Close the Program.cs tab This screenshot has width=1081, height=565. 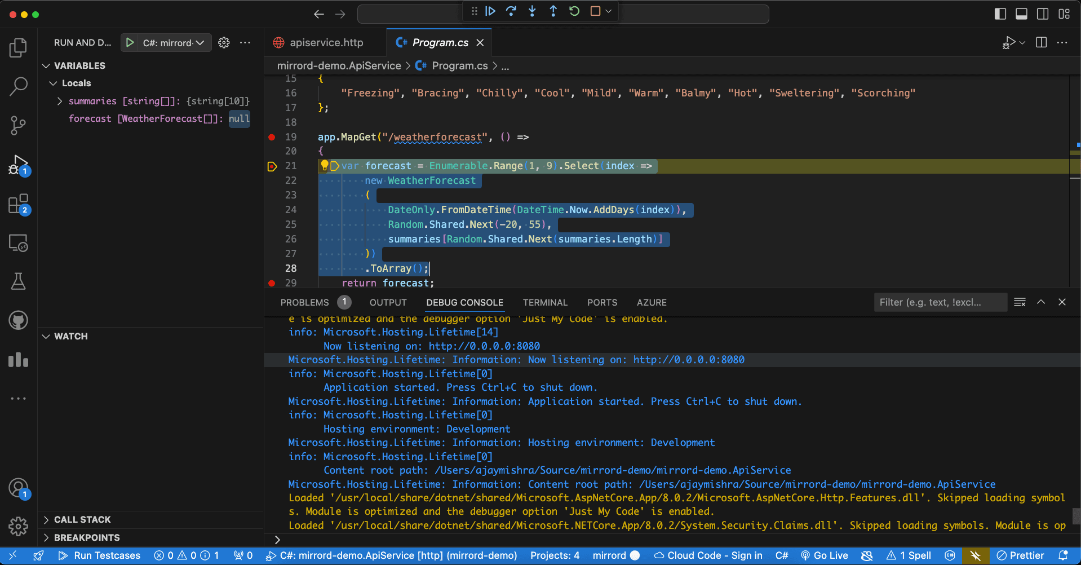(x=480, y=43)
